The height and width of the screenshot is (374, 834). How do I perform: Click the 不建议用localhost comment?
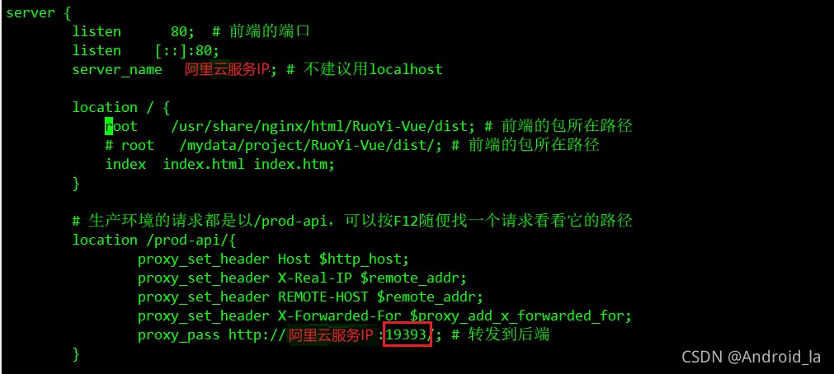(373, 69)
